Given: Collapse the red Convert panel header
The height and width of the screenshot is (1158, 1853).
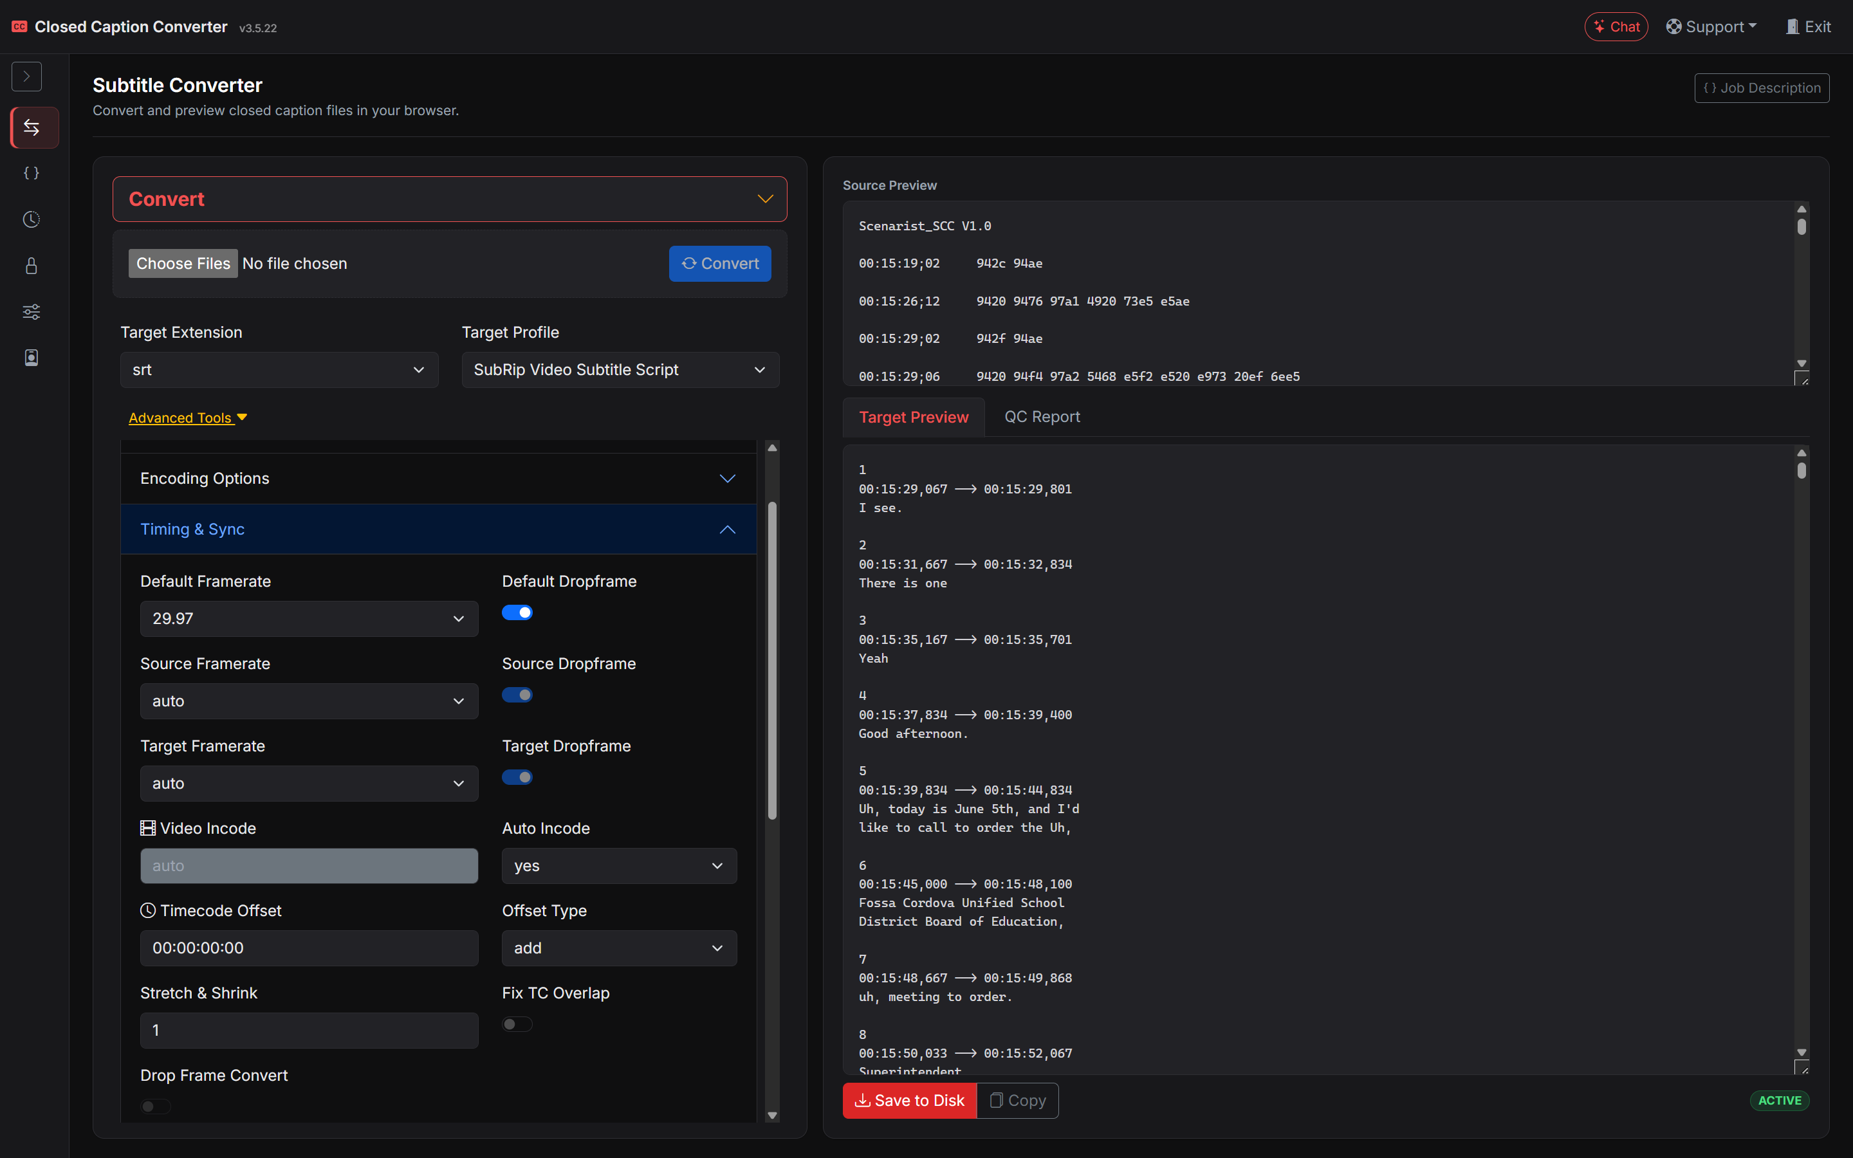Looking at the screenshot, I should 450,199.
